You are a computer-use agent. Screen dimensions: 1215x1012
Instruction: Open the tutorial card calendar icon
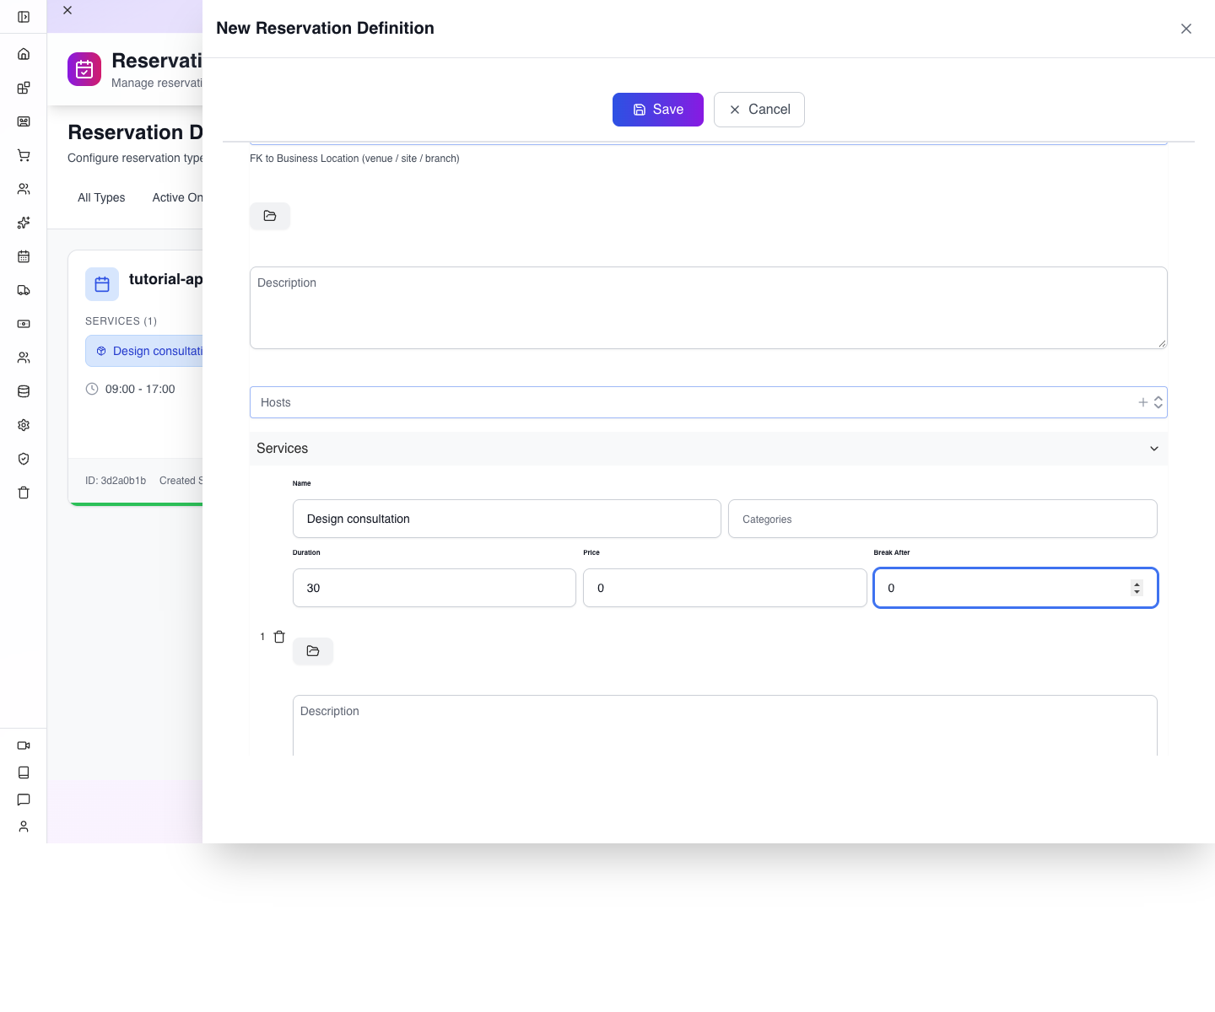(x=102, y=284)
